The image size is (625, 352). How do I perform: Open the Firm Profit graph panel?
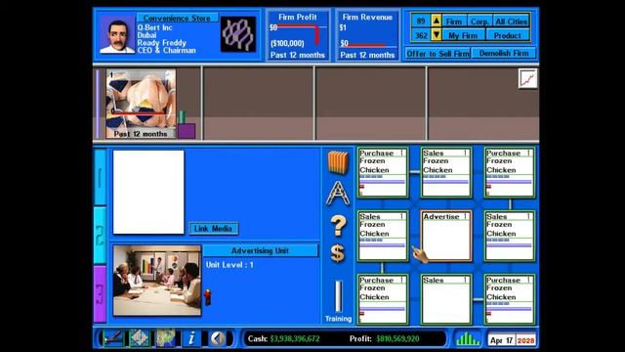(x=298, y=35)
